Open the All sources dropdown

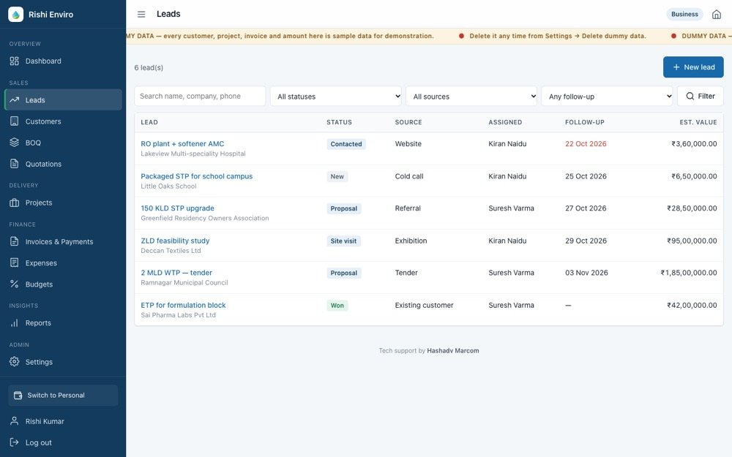(x=471, y=96)
